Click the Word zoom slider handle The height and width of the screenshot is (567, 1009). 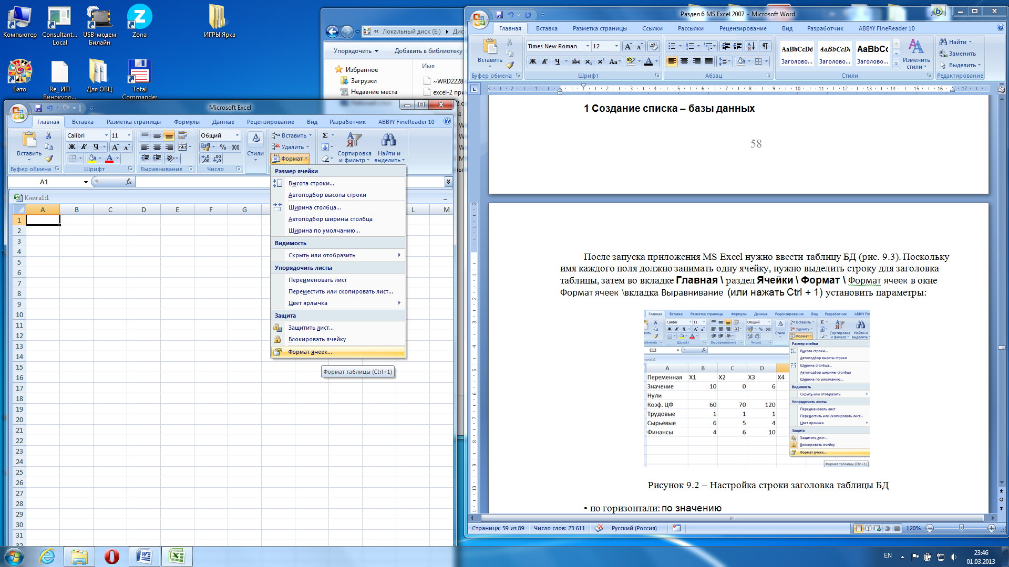tap(961, 528)
